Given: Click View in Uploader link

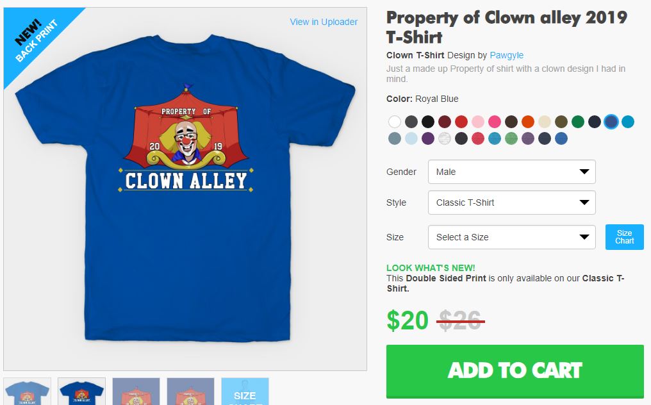Looking at the screenshot, I should tap(324, 22).
